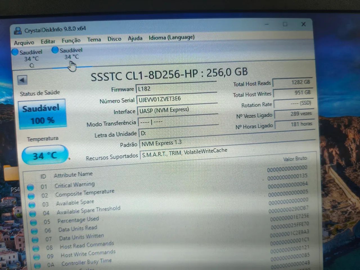This screenshot has height=270, width=360.
Task: Click the Saudável 100 % health status button
Action: pyautogui.click(x=42, y=114)
